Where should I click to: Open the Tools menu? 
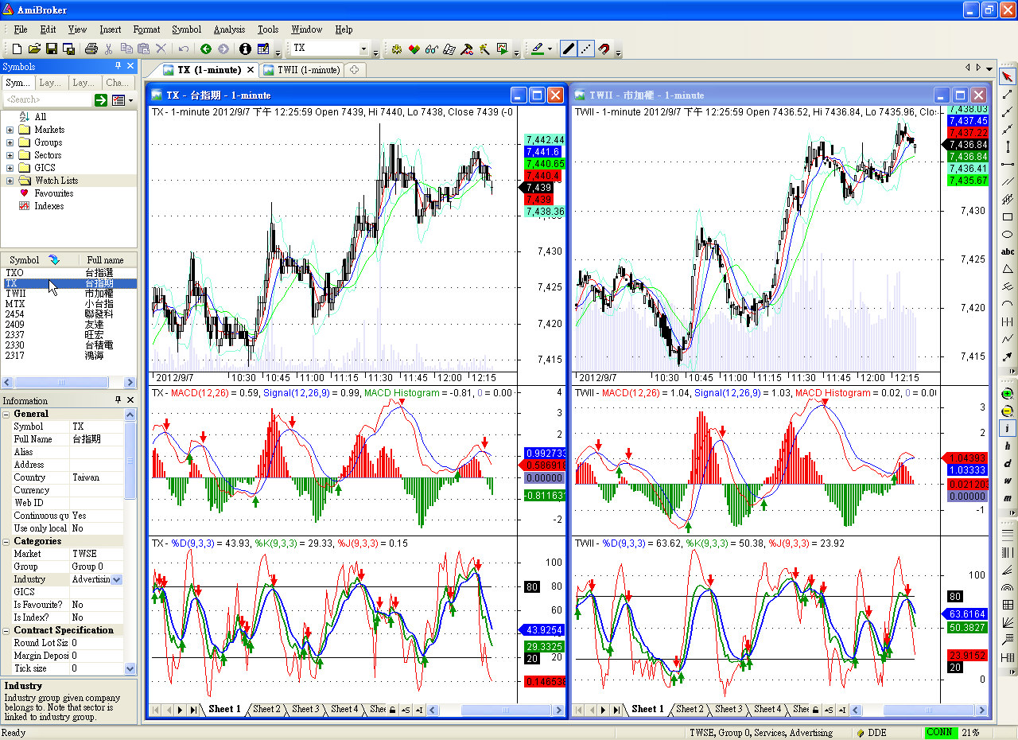click(x=268, y=29)
